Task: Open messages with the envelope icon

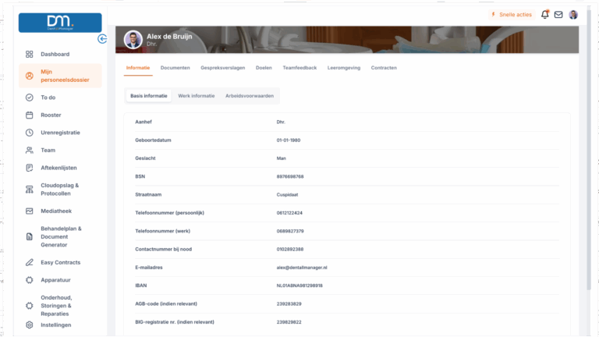Action: 558,15
